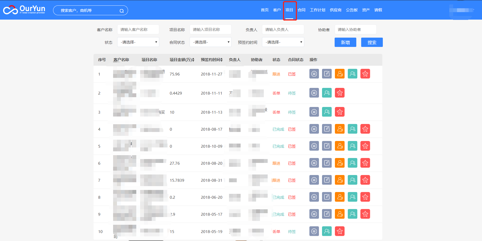Click amount 75.96 in row 1
This screenshot has height=241, width=482.
(175, 74)
